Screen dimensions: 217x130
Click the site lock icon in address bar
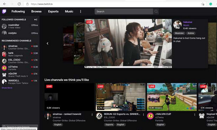(27, 4)
